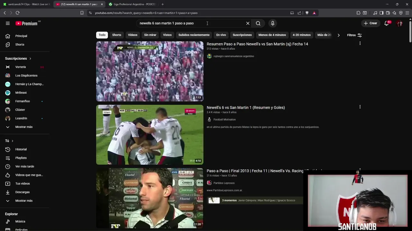This screenshot has height=231, width=412.
Task: Open Football Motivation channel link
Action: click(224, 119)
